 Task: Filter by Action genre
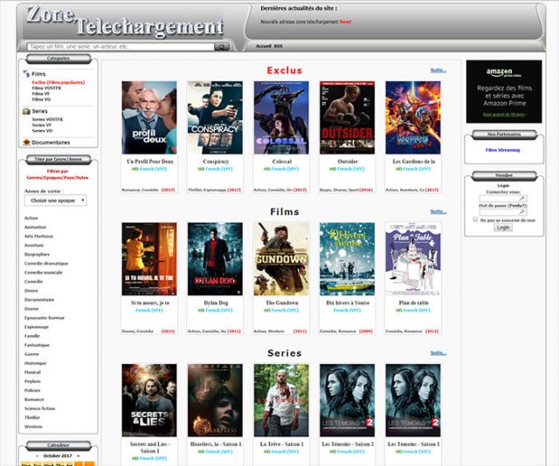coord(31,218)
